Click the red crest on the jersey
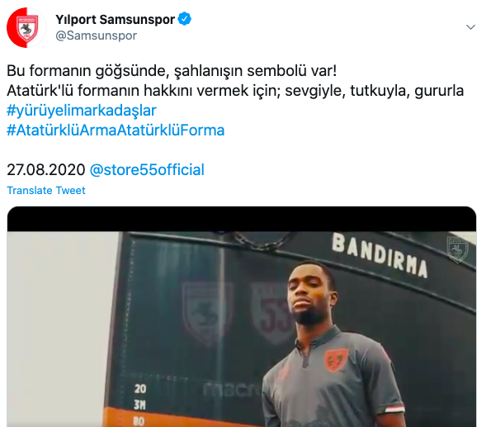Screen dimensions: 491x427 (336, 359)
